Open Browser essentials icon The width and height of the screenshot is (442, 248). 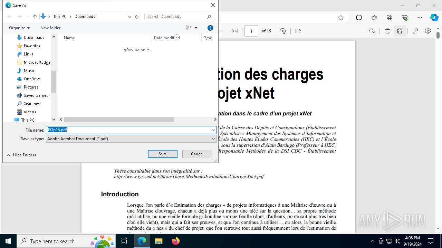[x=405, y=18]
